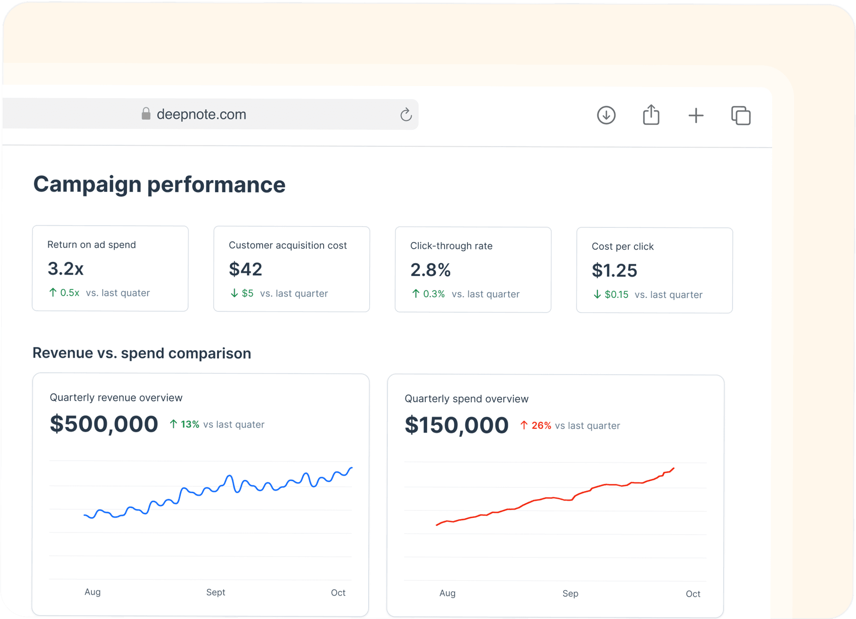Image resolution: width=856 pixels, height=619 pixels.
Task: Select the Return on ad spend card
Action: [110, 268]
